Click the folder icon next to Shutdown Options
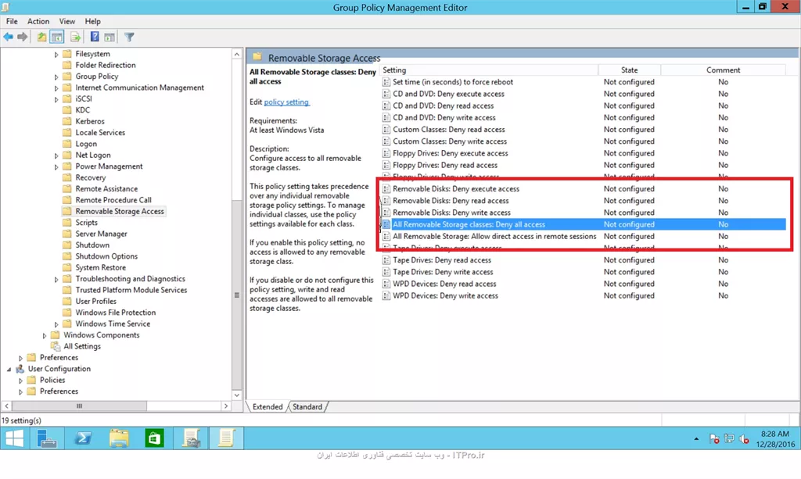Viewport: 801px width, 479px height. (66, 256)
